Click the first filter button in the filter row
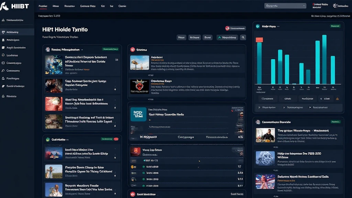Image resolution: width=352 pixels, height=198 pixels. coord(181,37)
